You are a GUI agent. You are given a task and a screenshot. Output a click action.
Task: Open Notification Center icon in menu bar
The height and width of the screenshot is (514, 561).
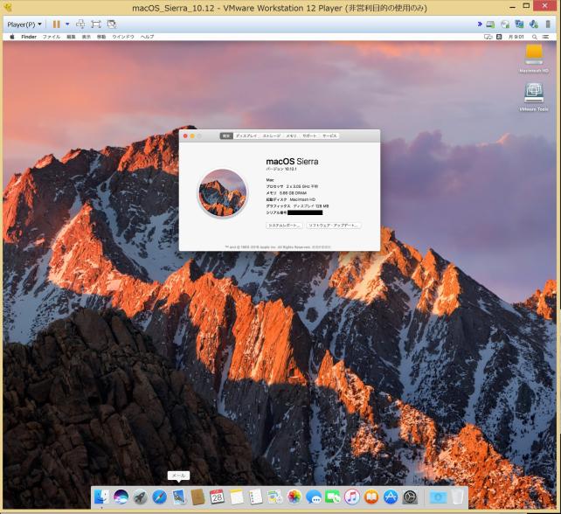[x=545, y=37]
